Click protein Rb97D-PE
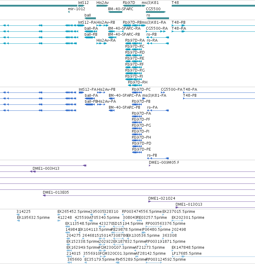 pos(141,149)
